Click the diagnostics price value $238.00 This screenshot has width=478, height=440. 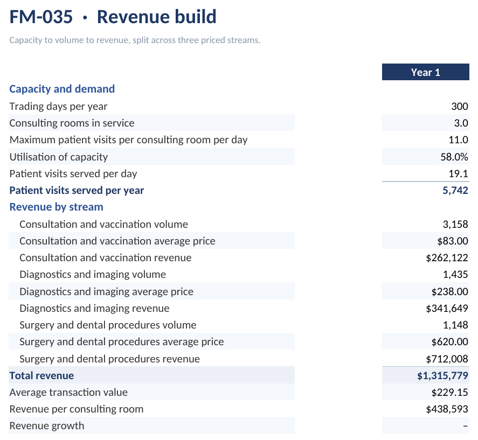(449, 291)
